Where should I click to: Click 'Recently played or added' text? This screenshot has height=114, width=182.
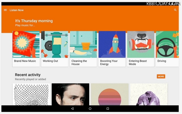pos(30,79)
